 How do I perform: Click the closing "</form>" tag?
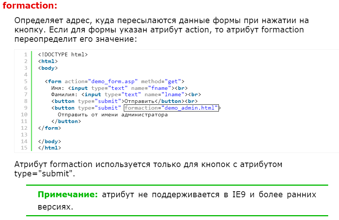50,128
